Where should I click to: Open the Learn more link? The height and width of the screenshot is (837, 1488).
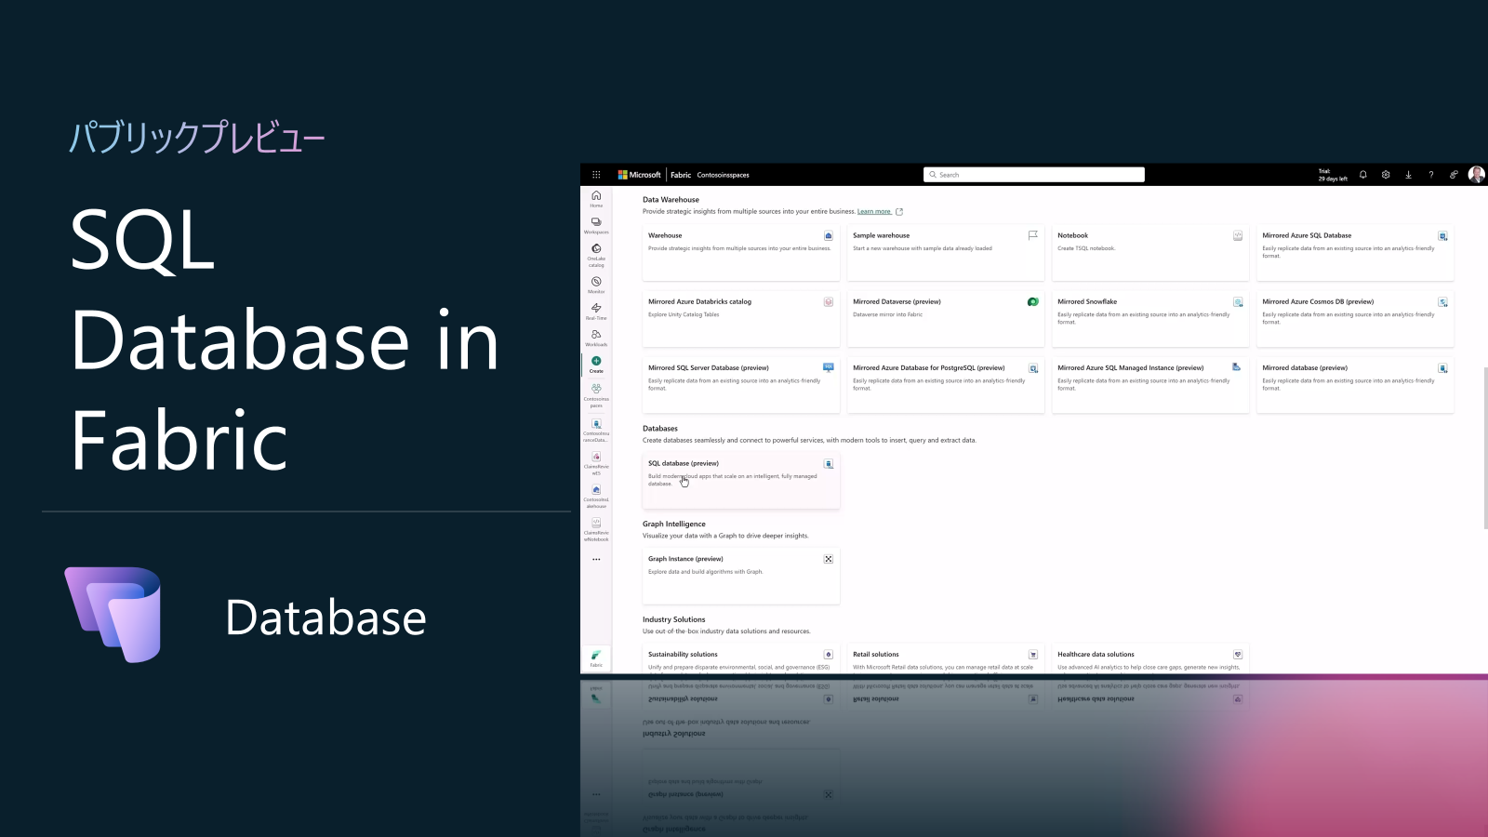tap(874, 211)
